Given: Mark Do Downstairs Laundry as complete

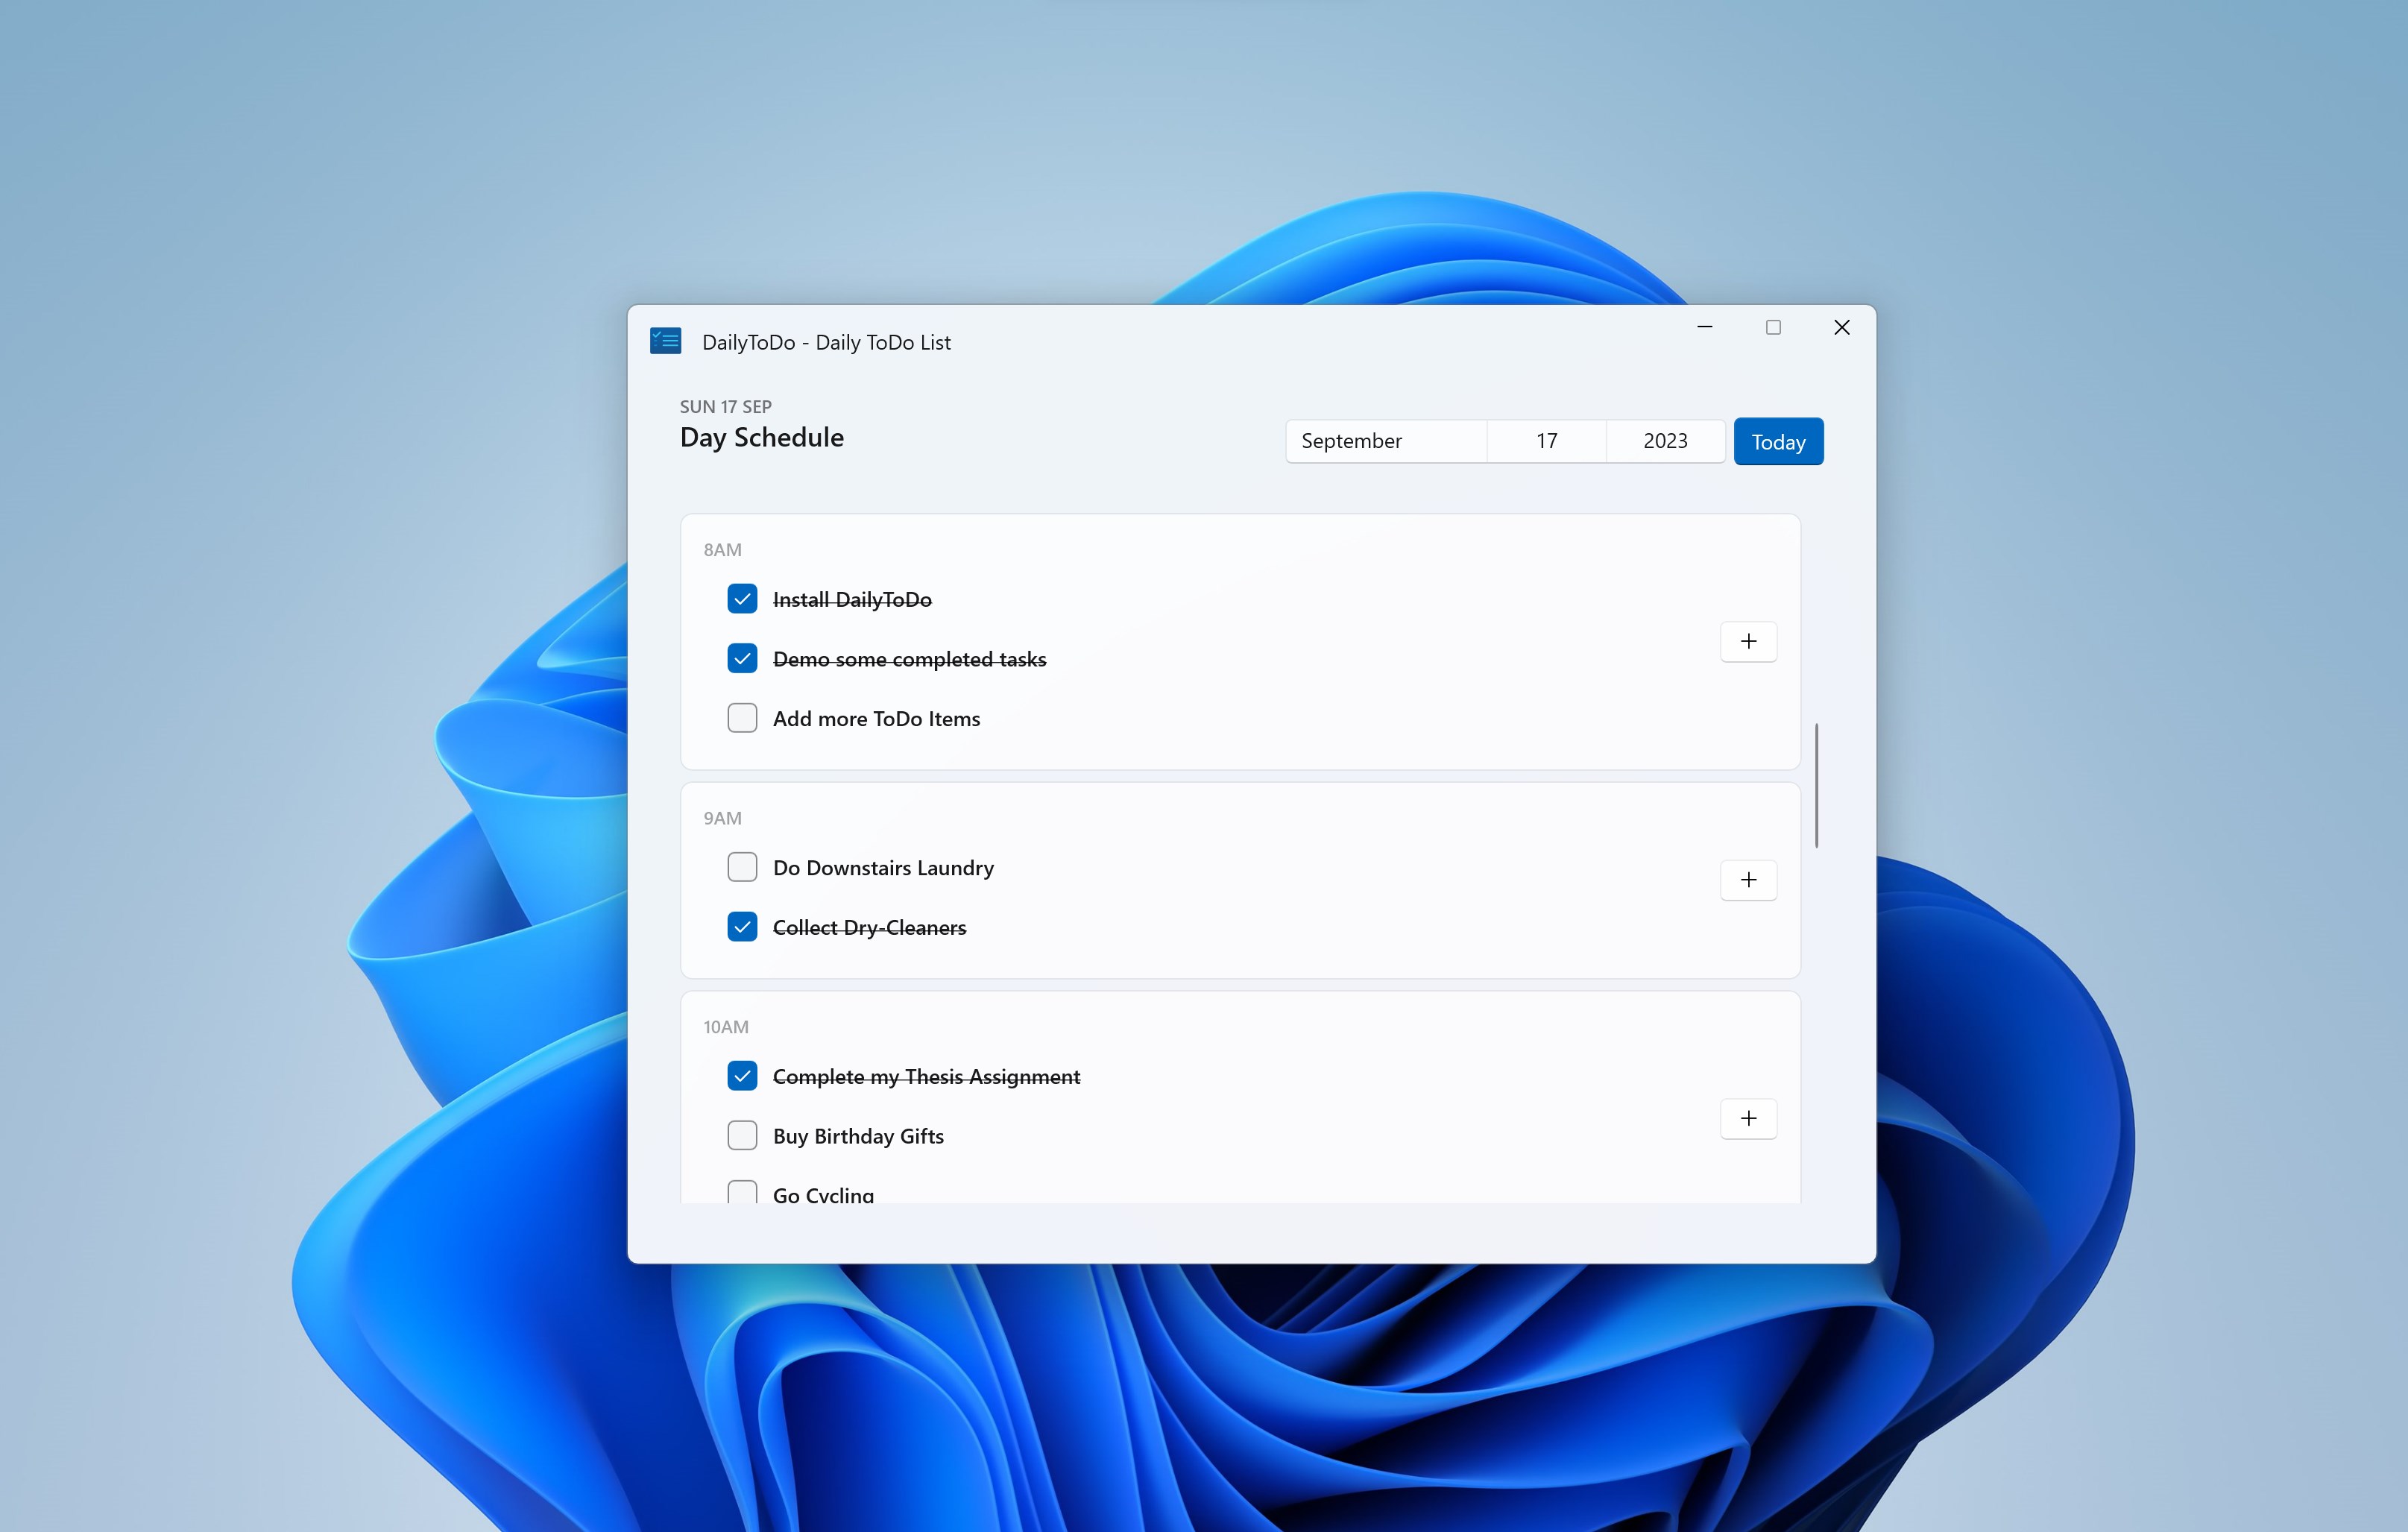Looking at the screenshot, I should click(742, 867).
